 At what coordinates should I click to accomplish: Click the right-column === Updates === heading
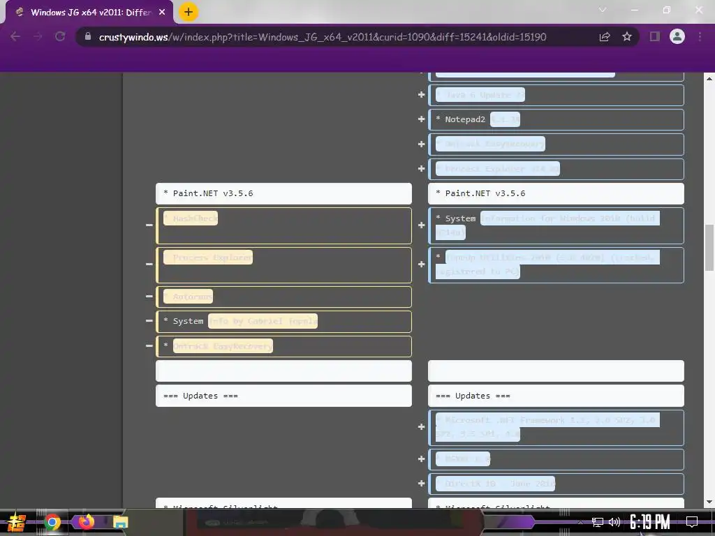click(x=556, y=396)
